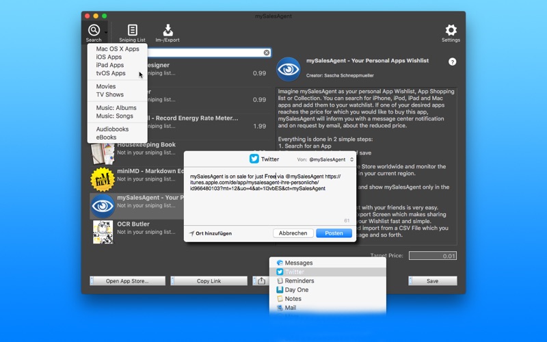Select the Housekeeping Book result icon
The width and height of the screenshot is (547, 342).
(x=103, y=153)
